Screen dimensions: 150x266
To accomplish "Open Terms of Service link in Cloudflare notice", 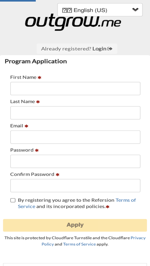I will [x=80, y=244].
